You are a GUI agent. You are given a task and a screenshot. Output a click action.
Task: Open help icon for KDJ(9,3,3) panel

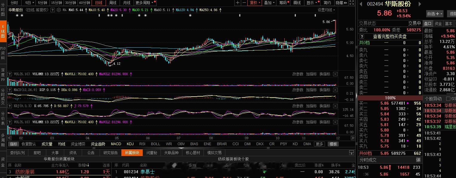[10, 106]
